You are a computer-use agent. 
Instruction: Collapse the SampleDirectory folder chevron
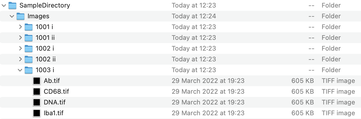pyautogui.click(x=4, y=5)
